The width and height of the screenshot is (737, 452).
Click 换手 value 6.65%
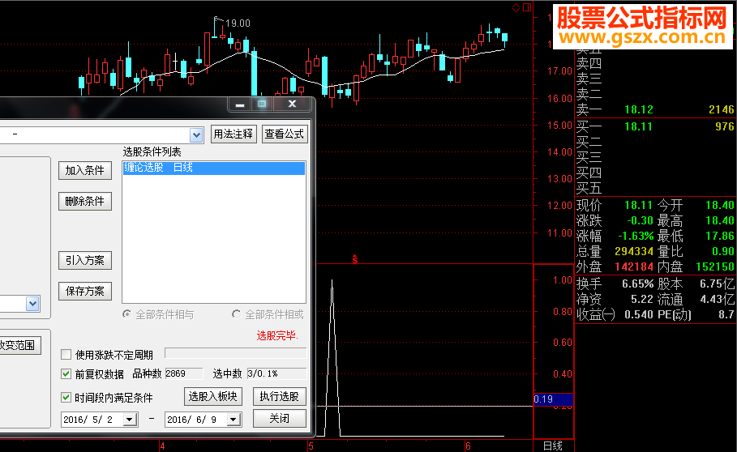click(638, 284)
